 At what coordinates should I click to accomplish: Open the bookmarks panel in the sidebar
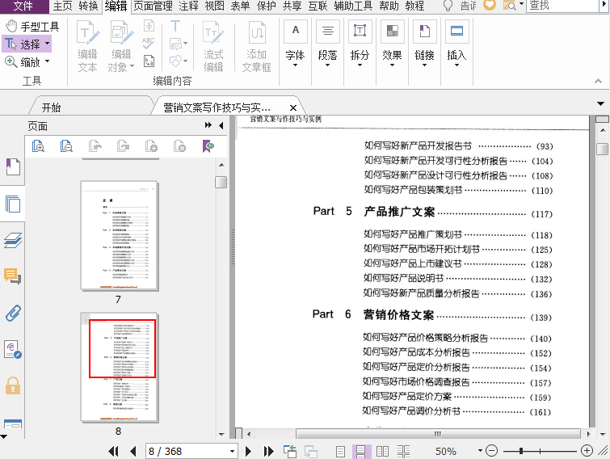pyautogui.click(x=13, y=167)
